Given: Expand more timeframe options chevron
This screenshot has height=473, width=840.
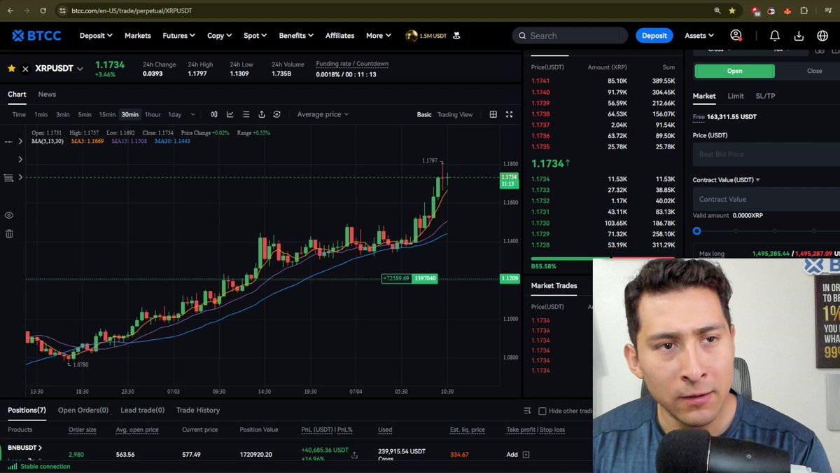Looking at the screenshot, I should tap(193, 114).
